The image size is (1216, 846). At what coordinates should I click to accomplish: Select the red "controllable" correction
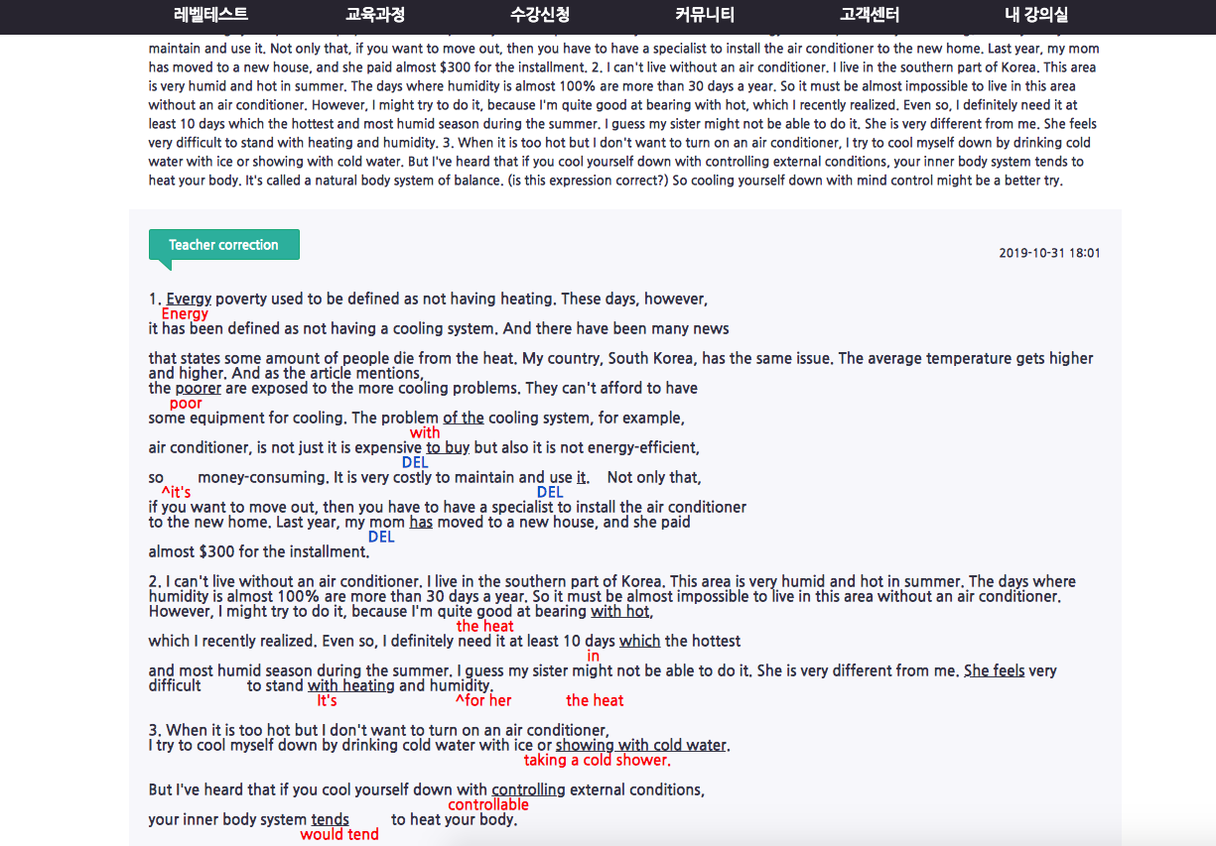point(487,805)
